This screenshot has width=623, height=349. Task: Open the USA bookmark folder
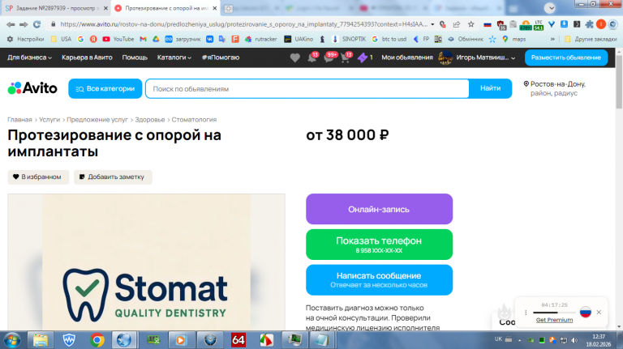click(x=61, y=39)
